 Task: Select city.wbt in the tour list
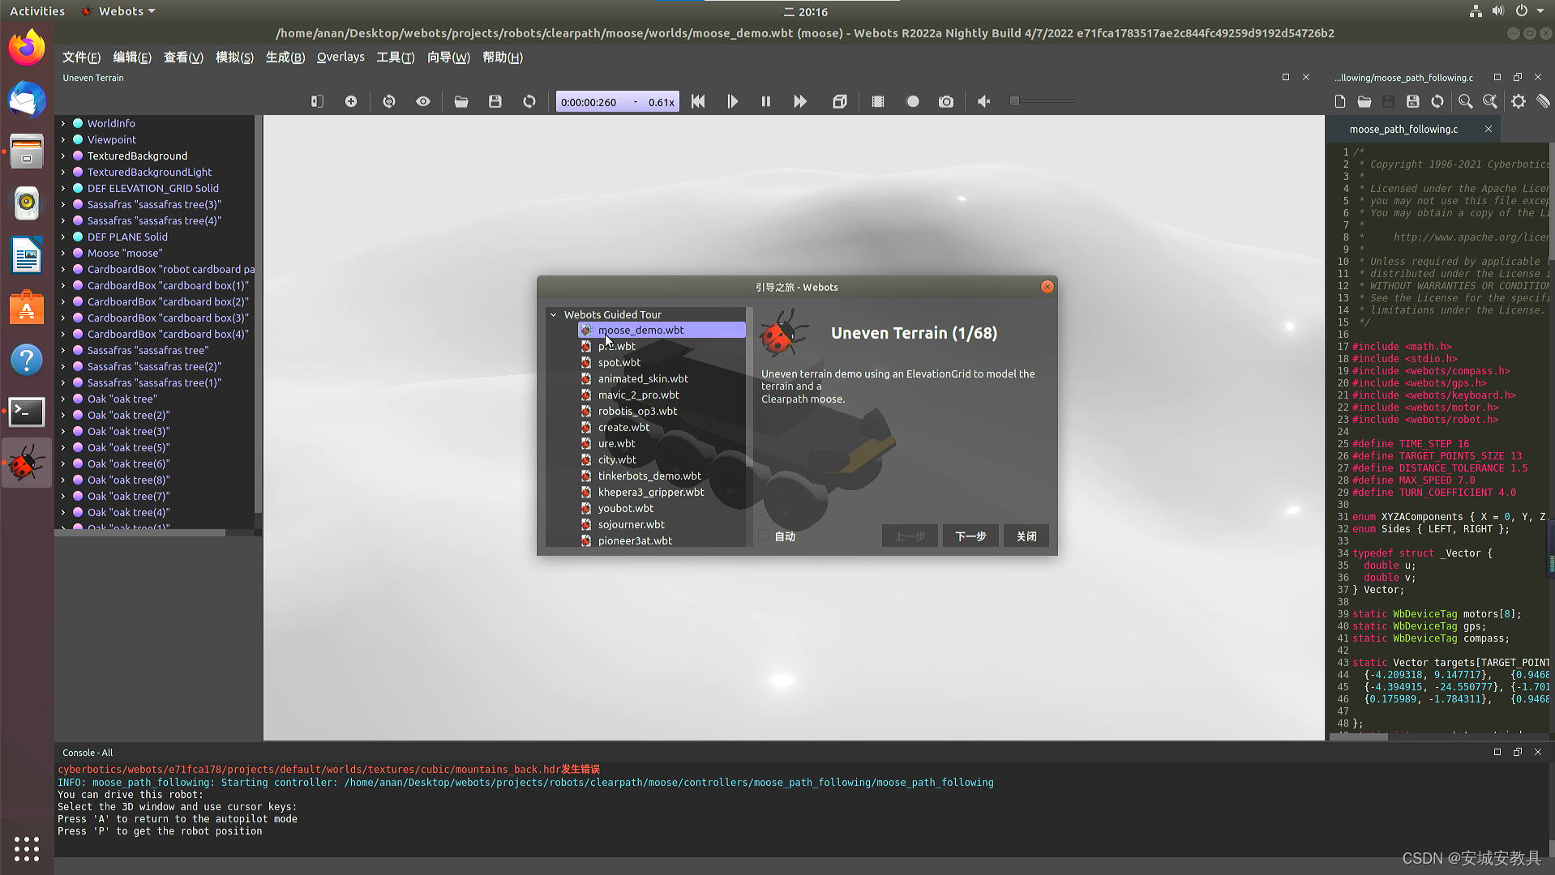tap(617, 460)
